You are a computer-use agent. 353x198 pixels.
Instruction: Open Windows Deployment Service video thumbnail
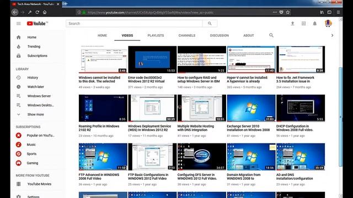(x=152, y=108)
